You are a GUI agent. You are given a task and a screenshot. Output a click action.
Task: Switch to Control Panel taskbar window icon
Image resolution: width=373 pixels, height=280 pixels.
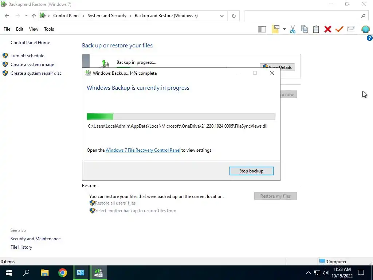click(x=81, y=273)
